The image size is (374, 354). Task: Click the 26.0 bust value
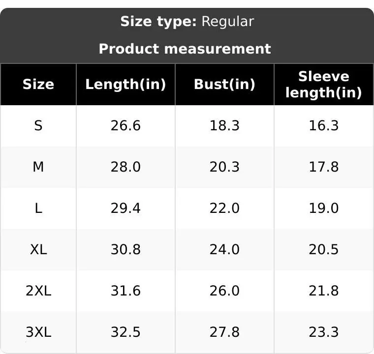point(224,291)
